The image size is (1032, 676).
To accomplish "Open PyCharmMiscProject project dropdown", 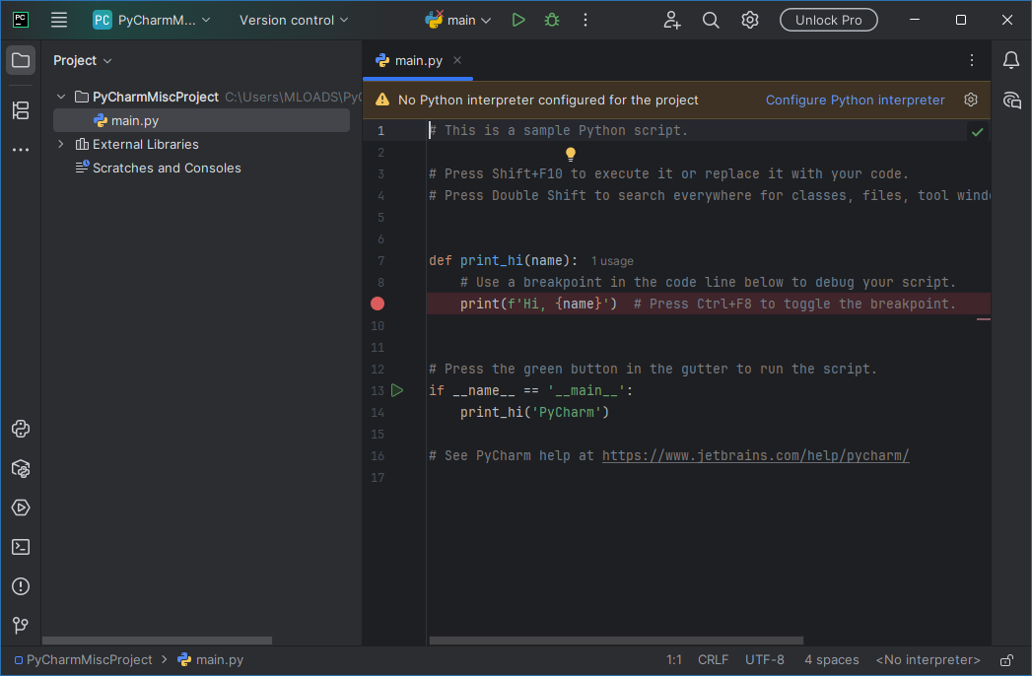I will click(x=152, y=20).
